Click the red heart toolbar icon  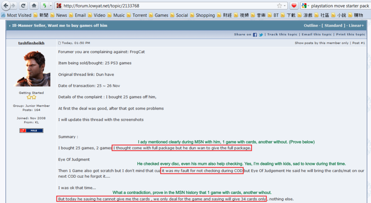click(294, 6)
